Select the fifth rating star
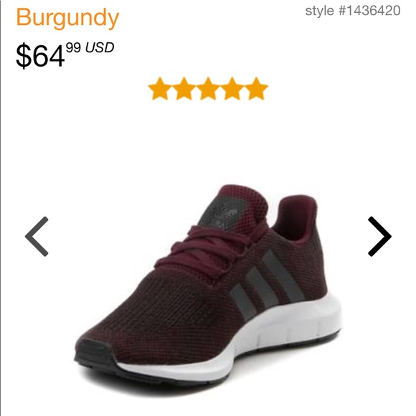The width and height of the screenshot is (416, 416). [257, 89]
